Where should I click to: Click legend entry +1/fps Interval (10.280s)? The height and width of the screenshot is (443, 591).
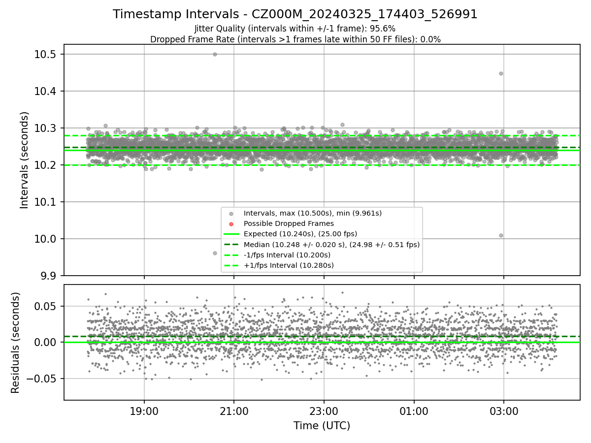tap(289, 265)
